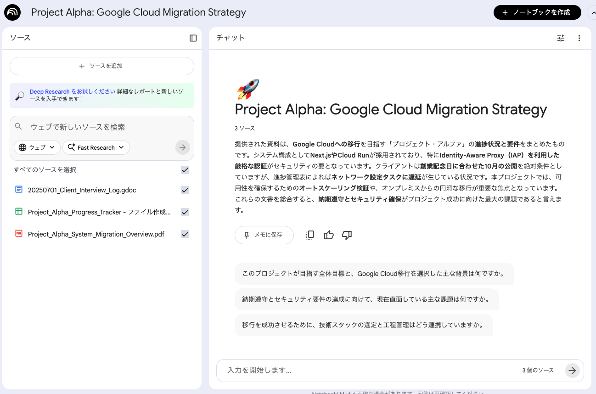Click the ノートブックを作成 button
The height and width of the screenshot is (394, 596).
coord(537,12)
